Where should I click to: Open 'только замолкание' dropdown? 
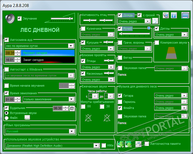(49, 99)
